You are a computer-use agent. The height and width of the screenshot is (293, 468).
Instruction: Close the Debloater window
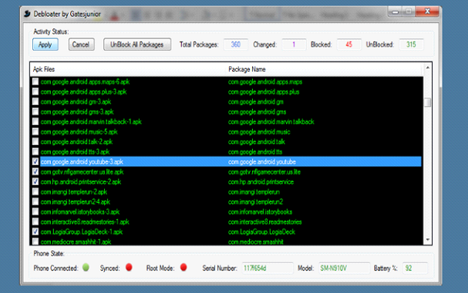(x=427, y=12)
